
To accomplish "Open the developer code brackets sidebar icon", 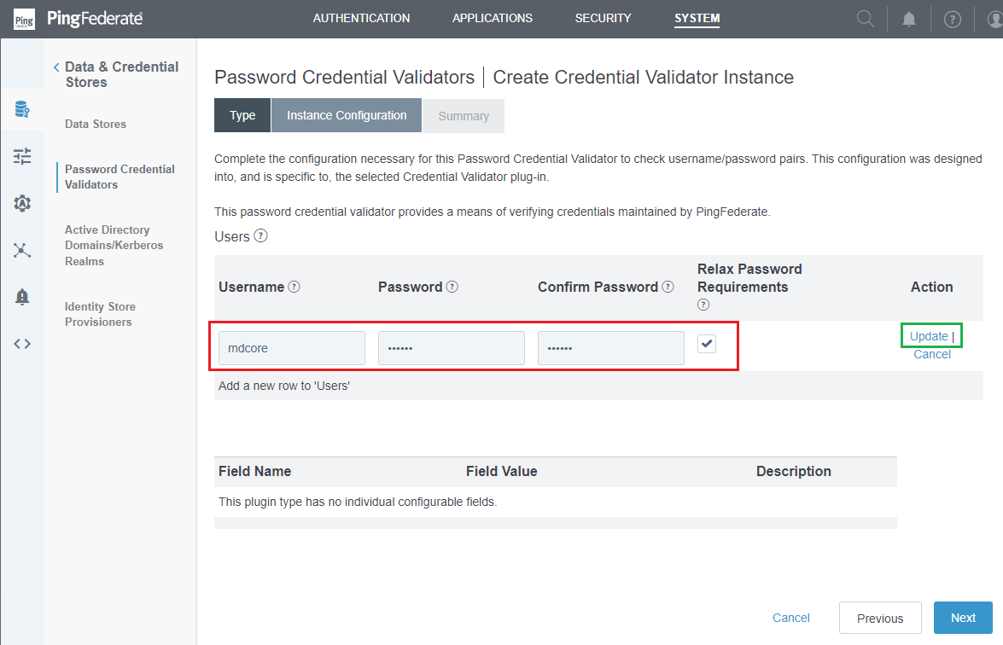I will click(22, 344).
